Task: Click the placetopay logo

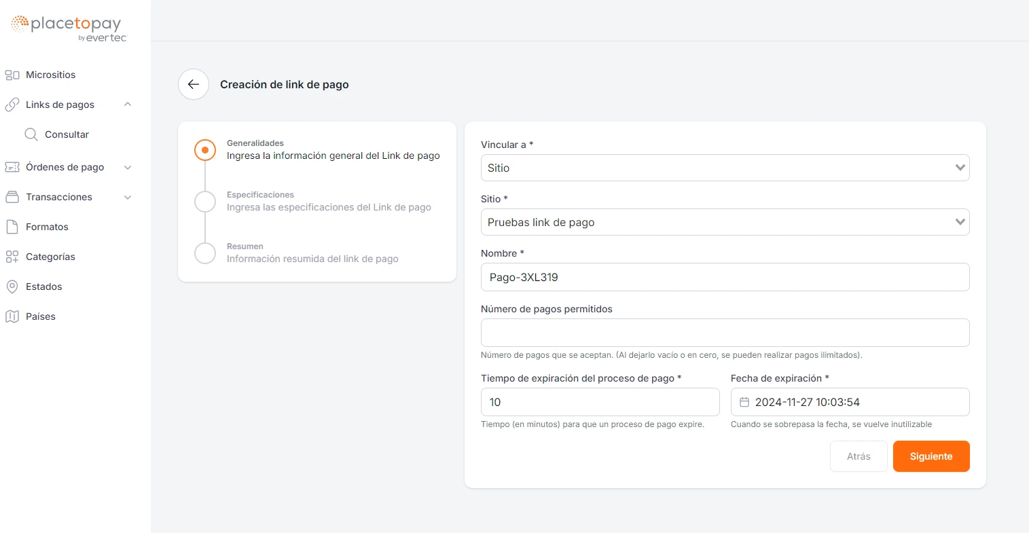Action: (69, 29)
